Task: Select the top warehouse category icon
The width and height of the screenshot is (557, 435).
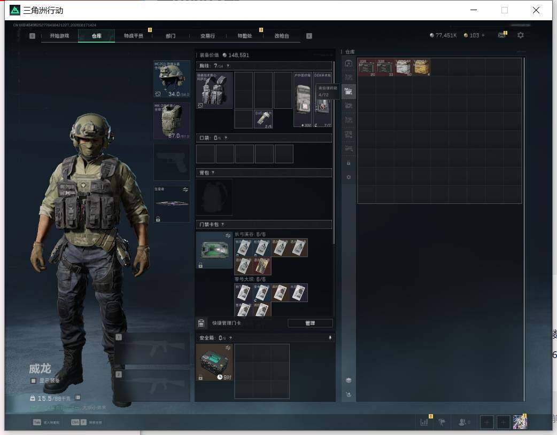Action: tap(349, 64)
